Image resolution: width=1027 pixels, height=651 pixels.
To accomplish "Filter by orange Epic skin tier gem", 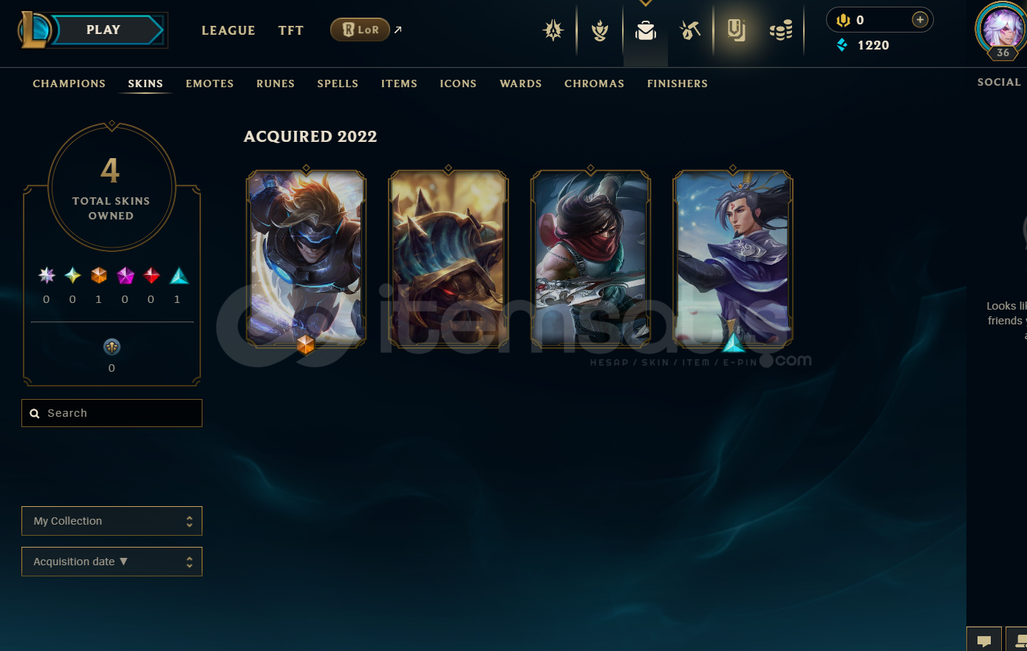I will tap(99, 276).
